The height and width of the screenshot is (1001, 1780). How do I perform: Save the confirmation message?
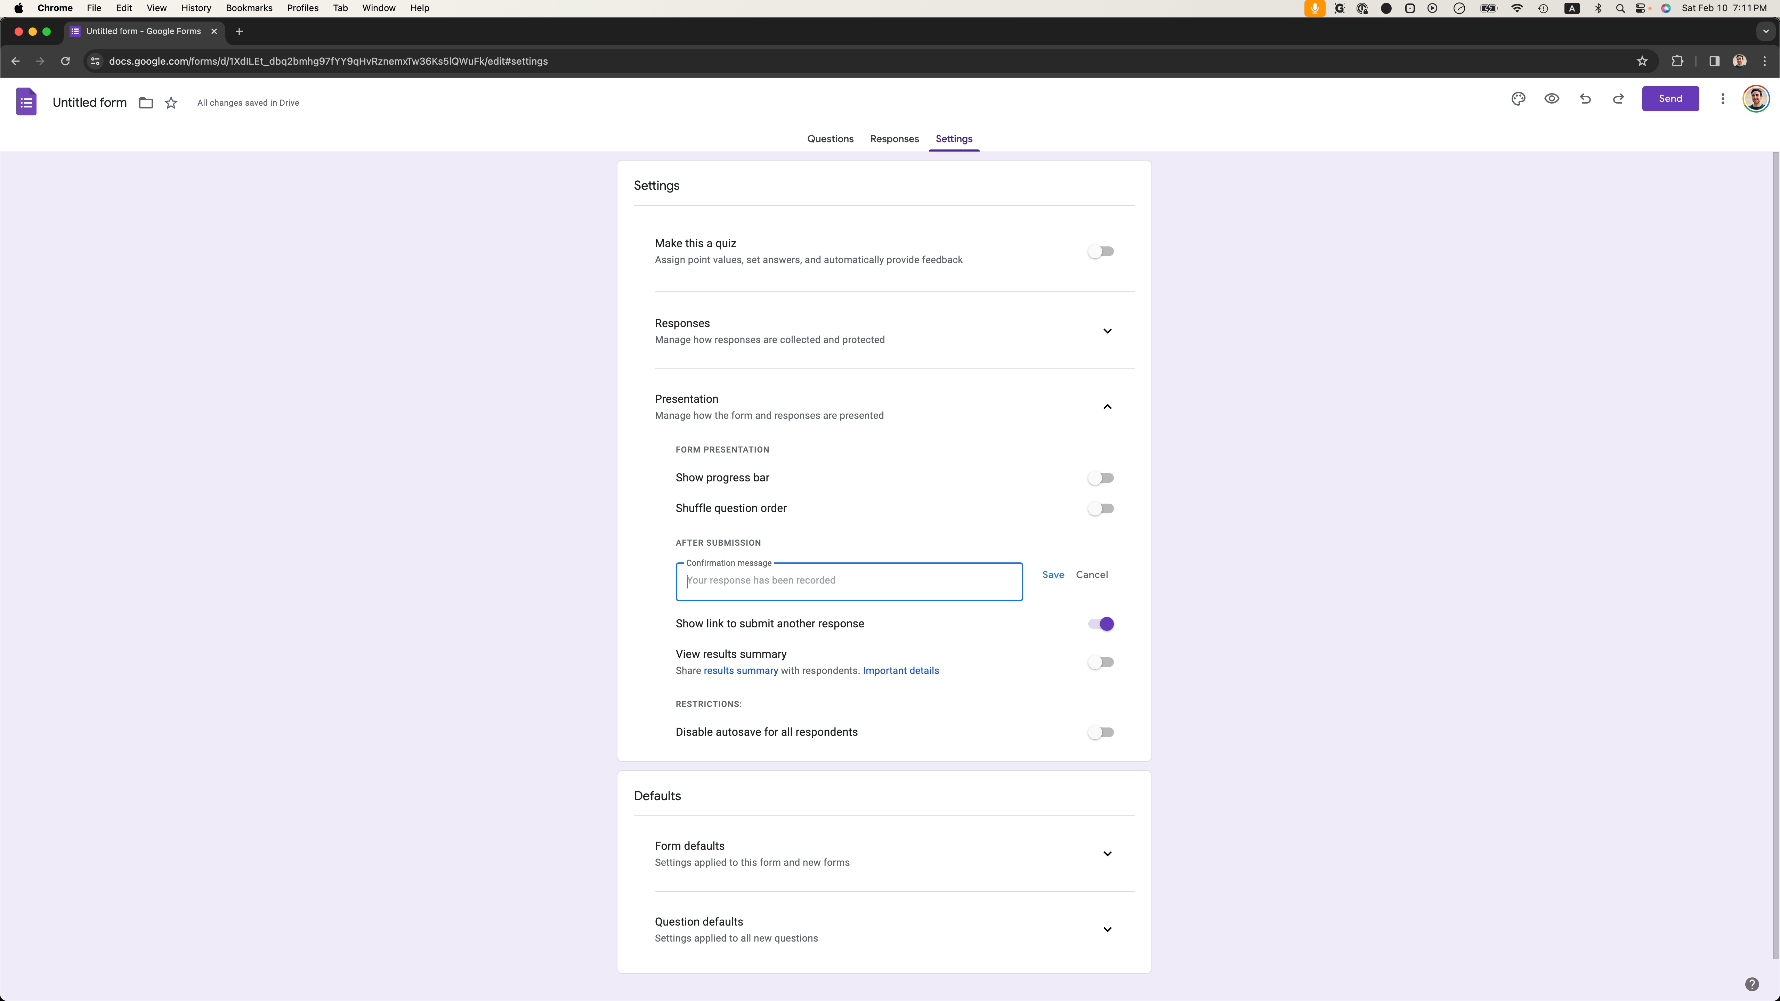coord(1053,575)
